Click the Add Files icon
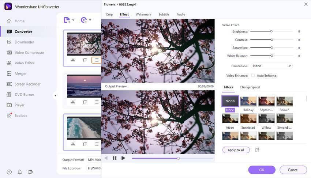311x178 pixels. [x=67, y=20]
